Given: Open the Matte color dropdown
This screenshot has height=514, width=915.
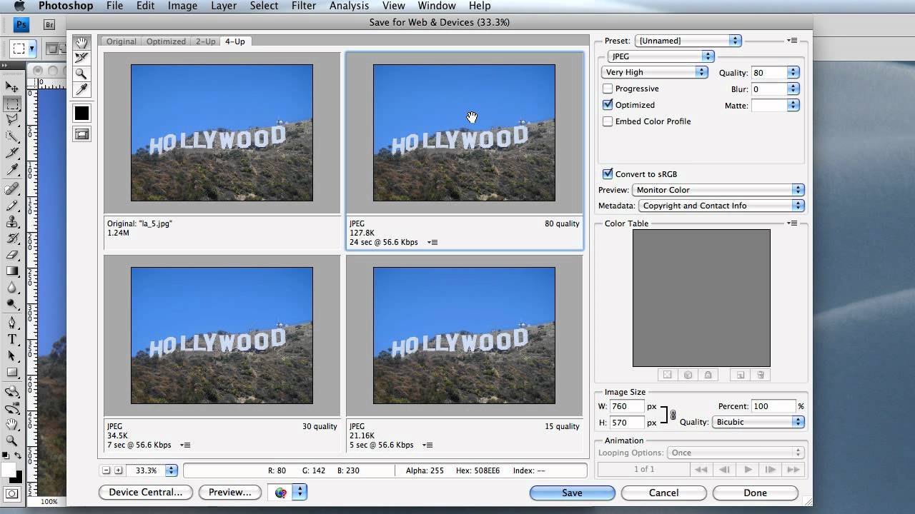Looking at the screenshot, I should [x=793, y=106].
